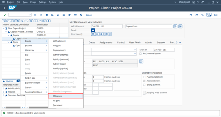Click the Cancel button in toolbar
The height and width of the screenshot is (117, 221).
[89, 15]
